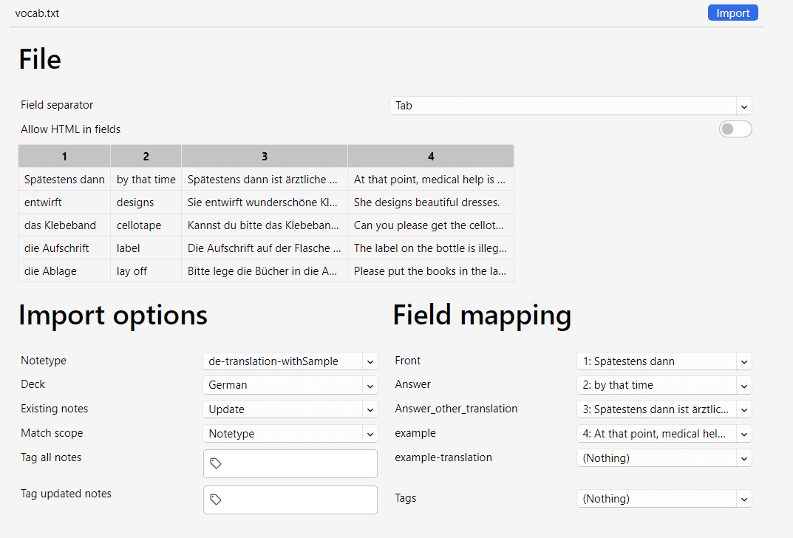Click column header 4 in preview table
The image size is (793, 538).
(431, 156)
